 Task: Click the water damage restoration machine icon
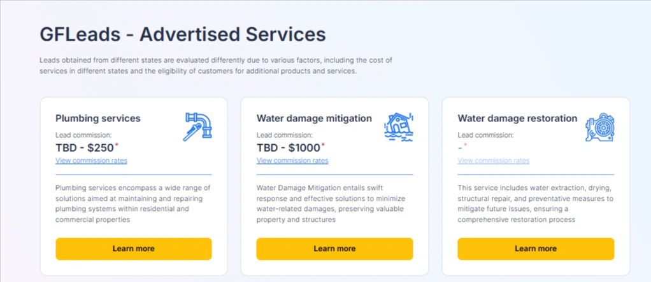pos(599,127)
